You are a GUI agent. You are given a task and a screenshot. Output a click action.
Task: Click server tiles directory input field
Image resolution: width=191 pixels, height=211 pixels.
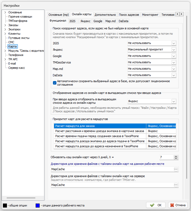(x=112, y=185)
